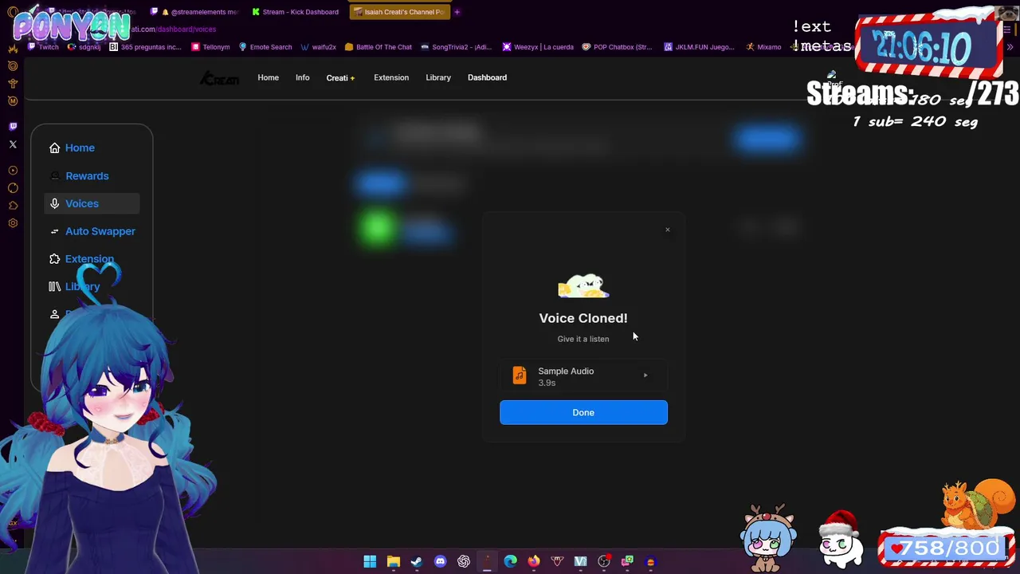Open the SongTrivia2 bookmark
Viewport: 1020px width, 574px height.
click(x=456, y=47)
